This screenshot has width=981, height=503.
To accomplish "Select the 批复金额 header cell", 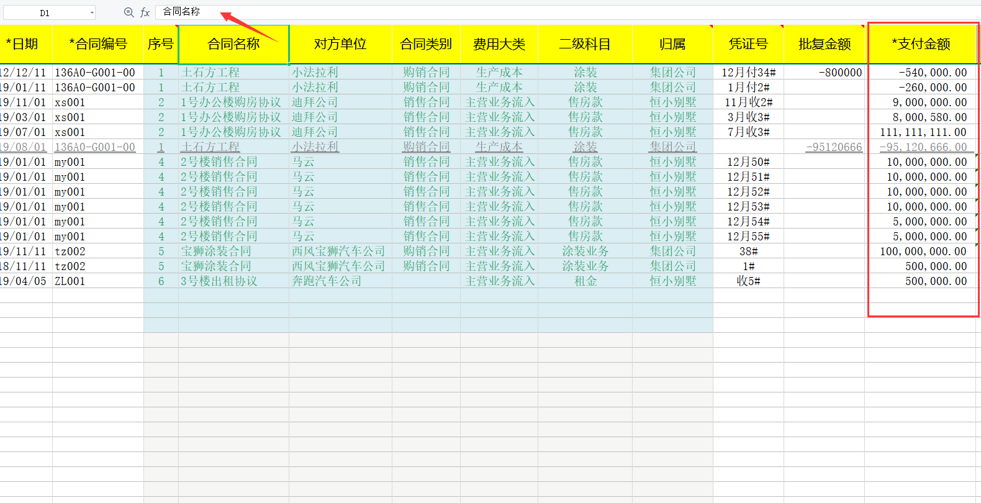I will click(824, 44).
